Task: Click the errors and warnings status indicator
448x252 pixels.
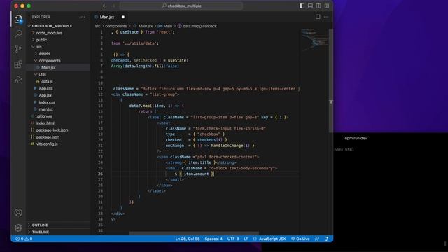Action: (24, 239)
